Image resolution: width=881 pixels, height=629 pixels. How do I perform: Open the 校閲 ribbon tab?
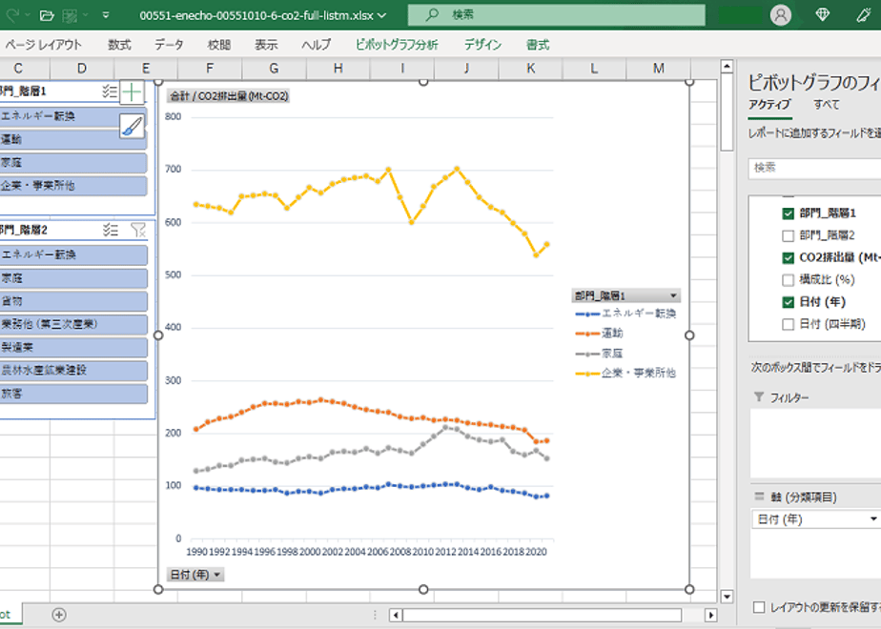point(218,45)
